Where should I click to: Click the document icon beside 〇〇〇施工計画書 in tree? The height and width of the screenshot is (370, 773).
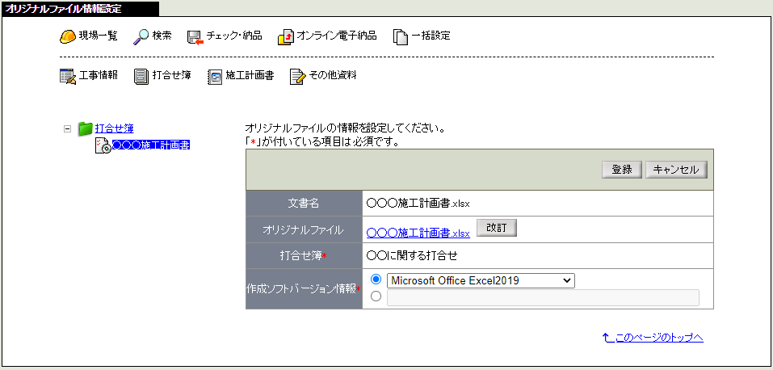pyautogui.click(x=103, y=145)
